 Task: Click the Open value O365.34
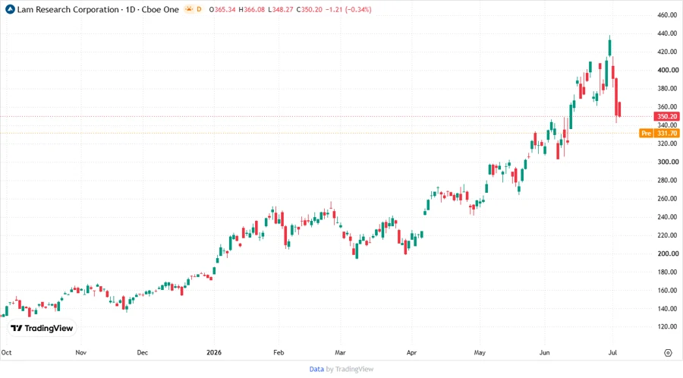(x=222, y=10)
